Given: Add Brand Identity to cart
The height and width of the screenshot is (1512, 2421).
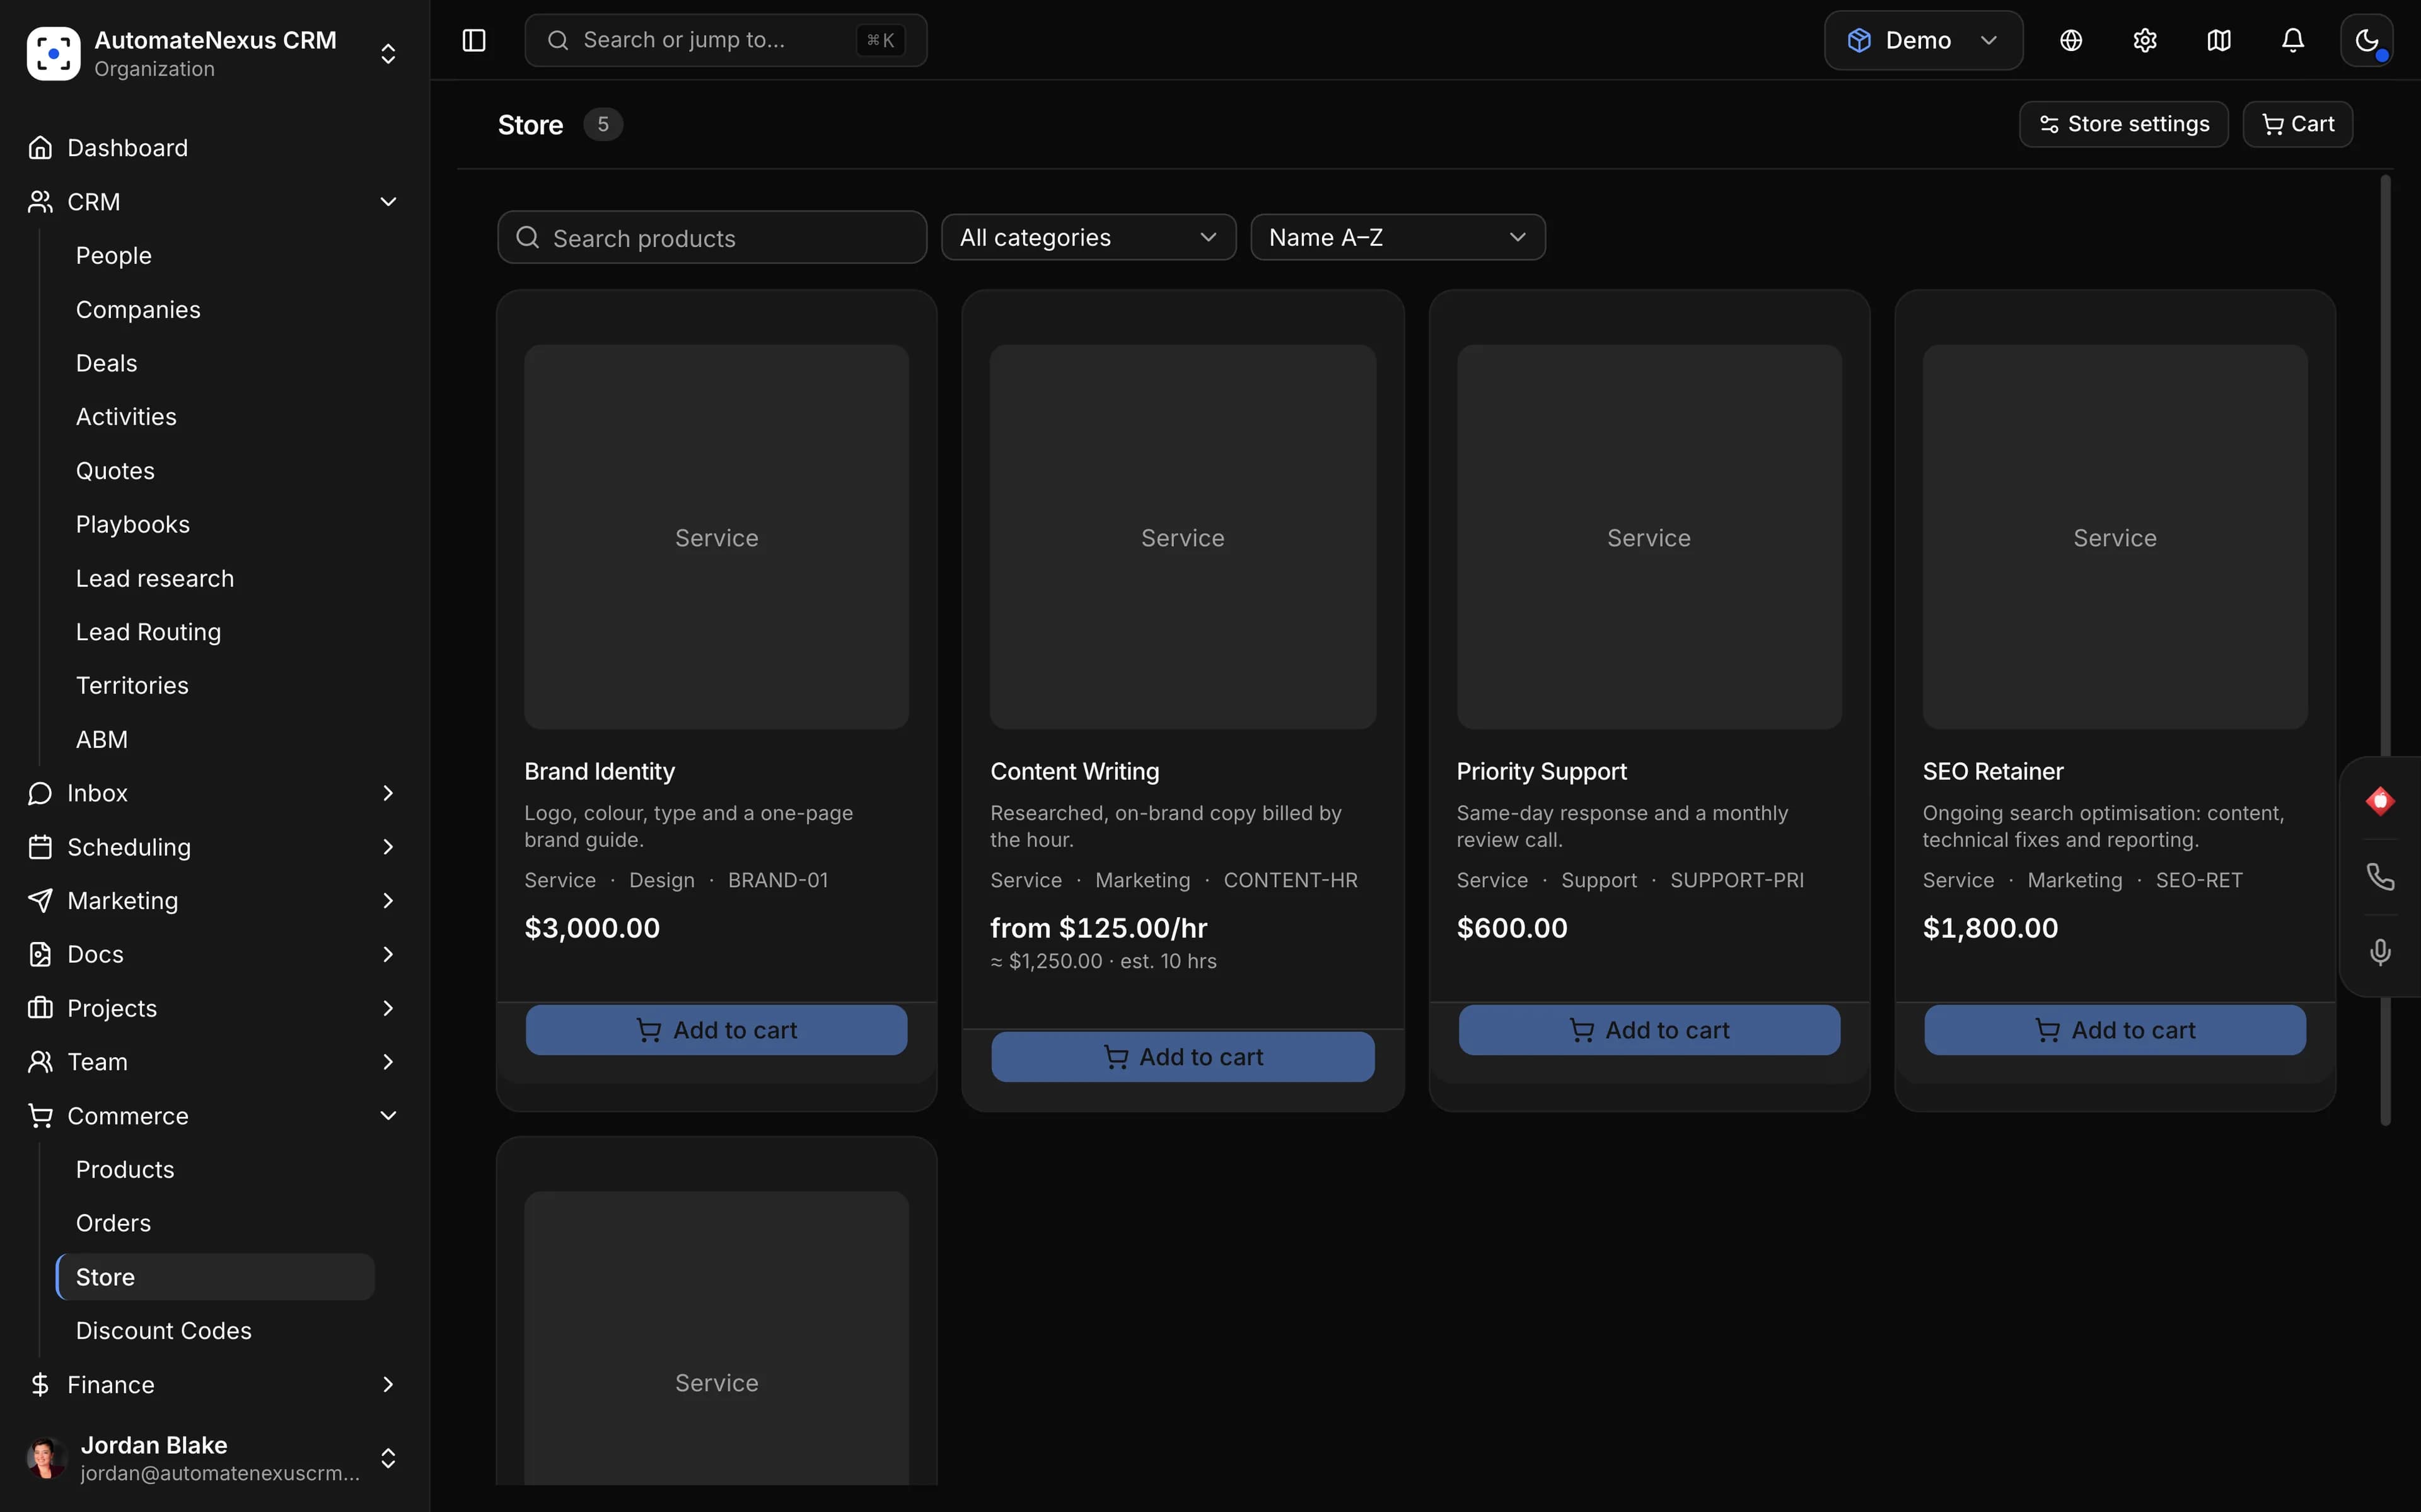Looking at the screenshot, I should coord(716,1030).
